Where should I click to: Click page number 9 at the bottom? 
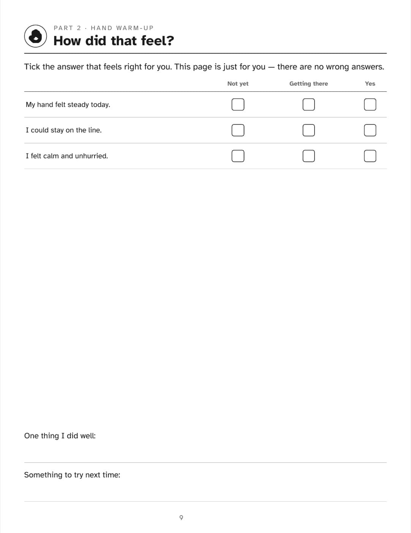[181, 517]
